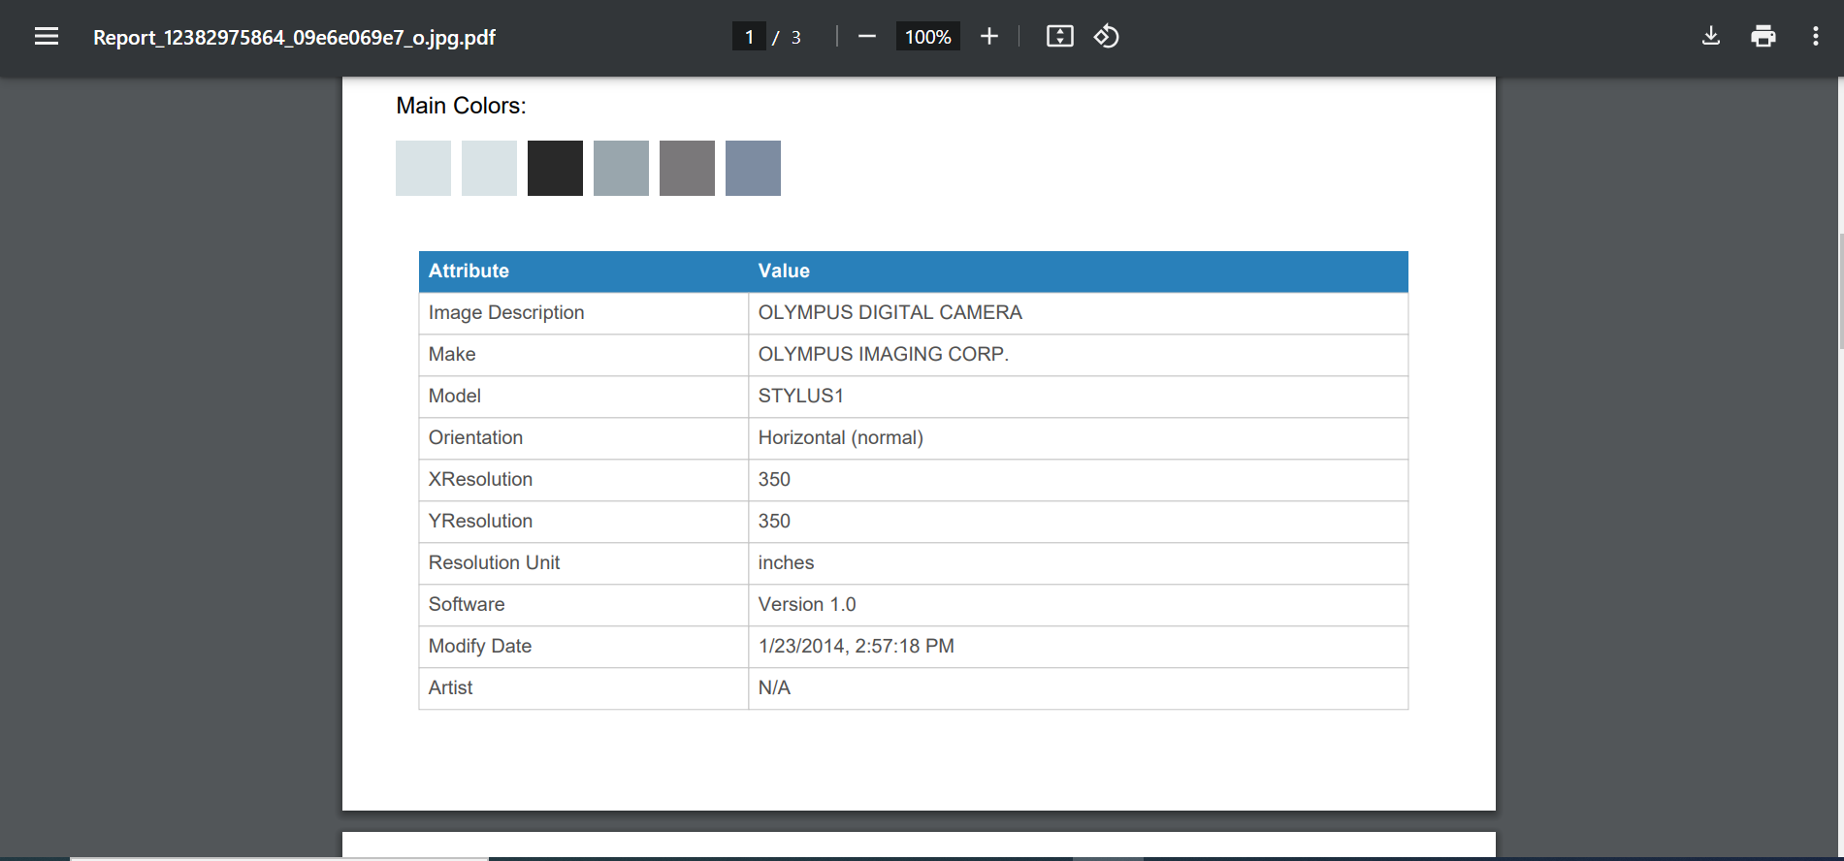Click the PDF file name title
This screenshot has width=1844, height=861.
pos(294,38)
